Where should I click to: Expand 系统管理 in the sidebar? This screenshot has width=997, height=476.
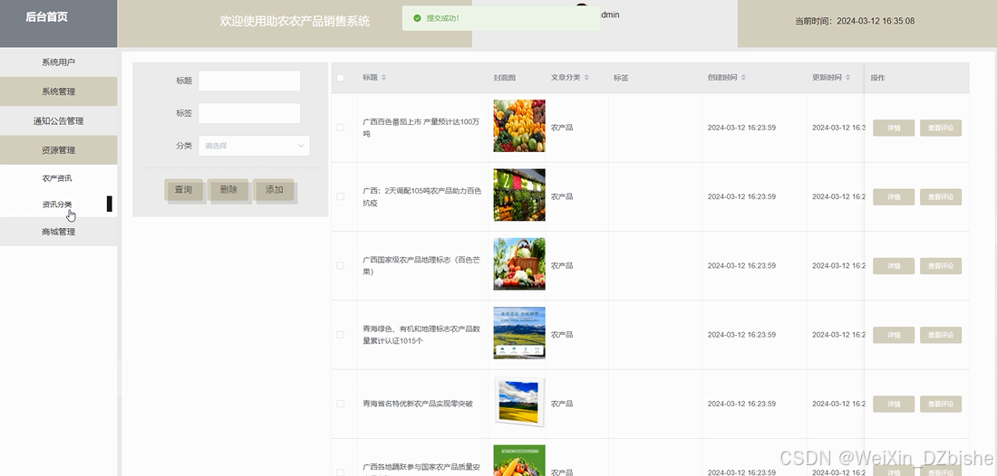click(x=59, y=91)
